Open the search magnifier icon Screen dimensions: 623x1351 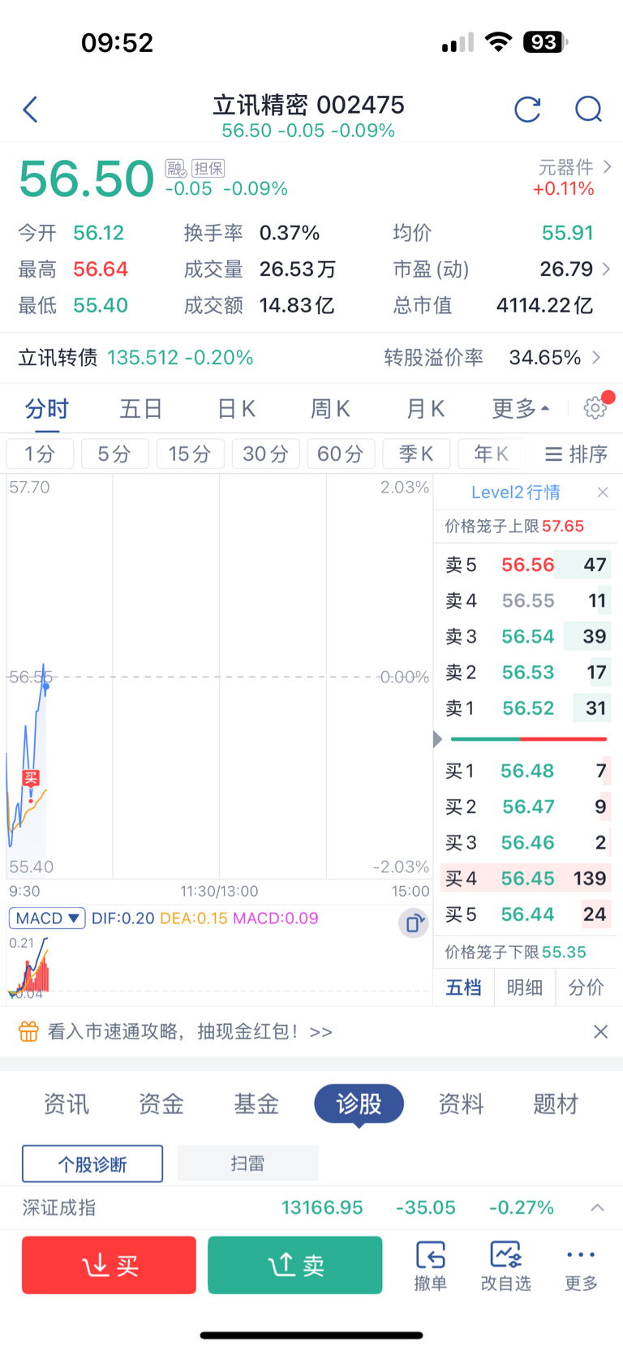tap(588, 110)
